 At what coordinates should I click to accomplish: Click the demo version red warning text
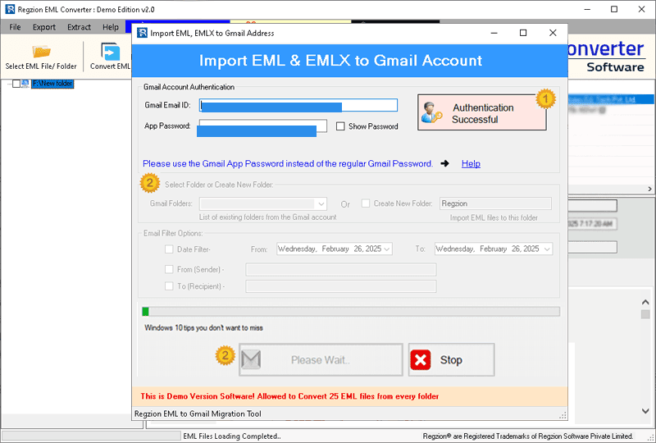(x=289, y=396)
